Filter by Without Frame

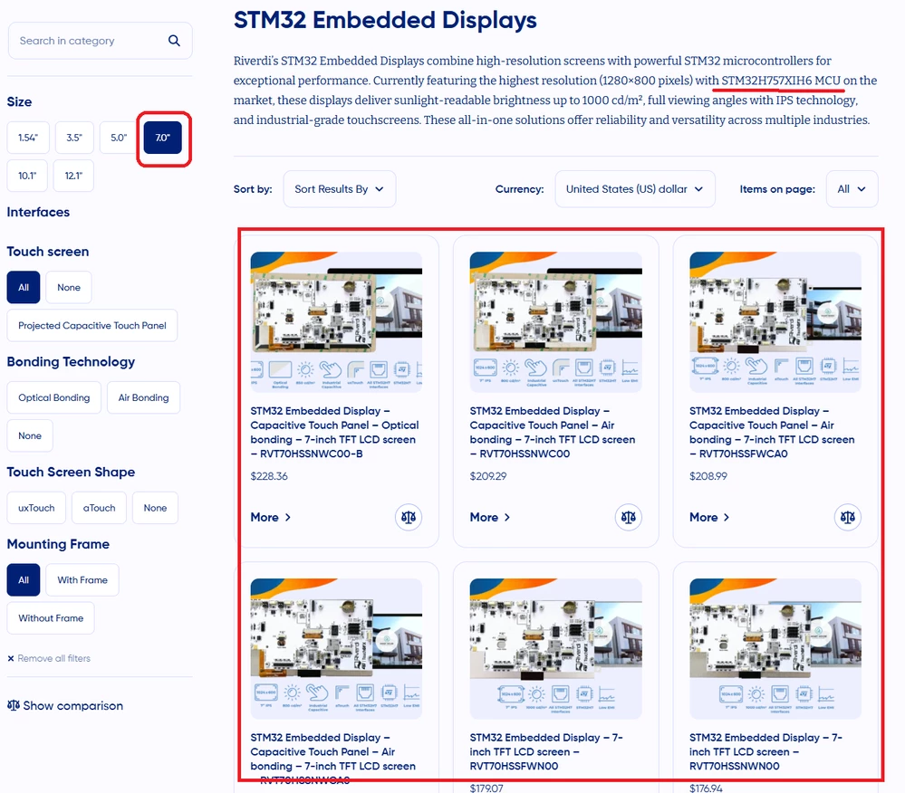(51, 617)
